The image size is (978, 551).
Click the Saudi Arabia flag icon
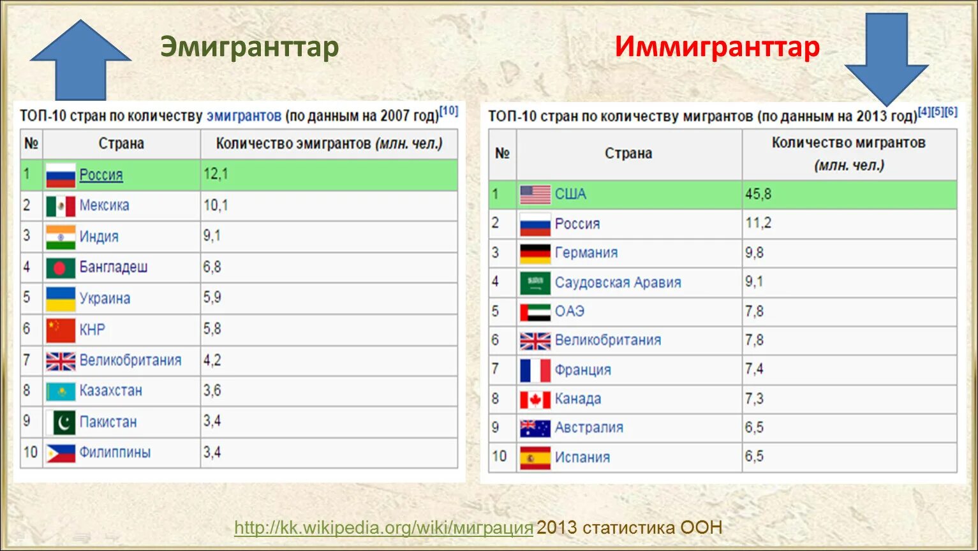pos(535,283)
